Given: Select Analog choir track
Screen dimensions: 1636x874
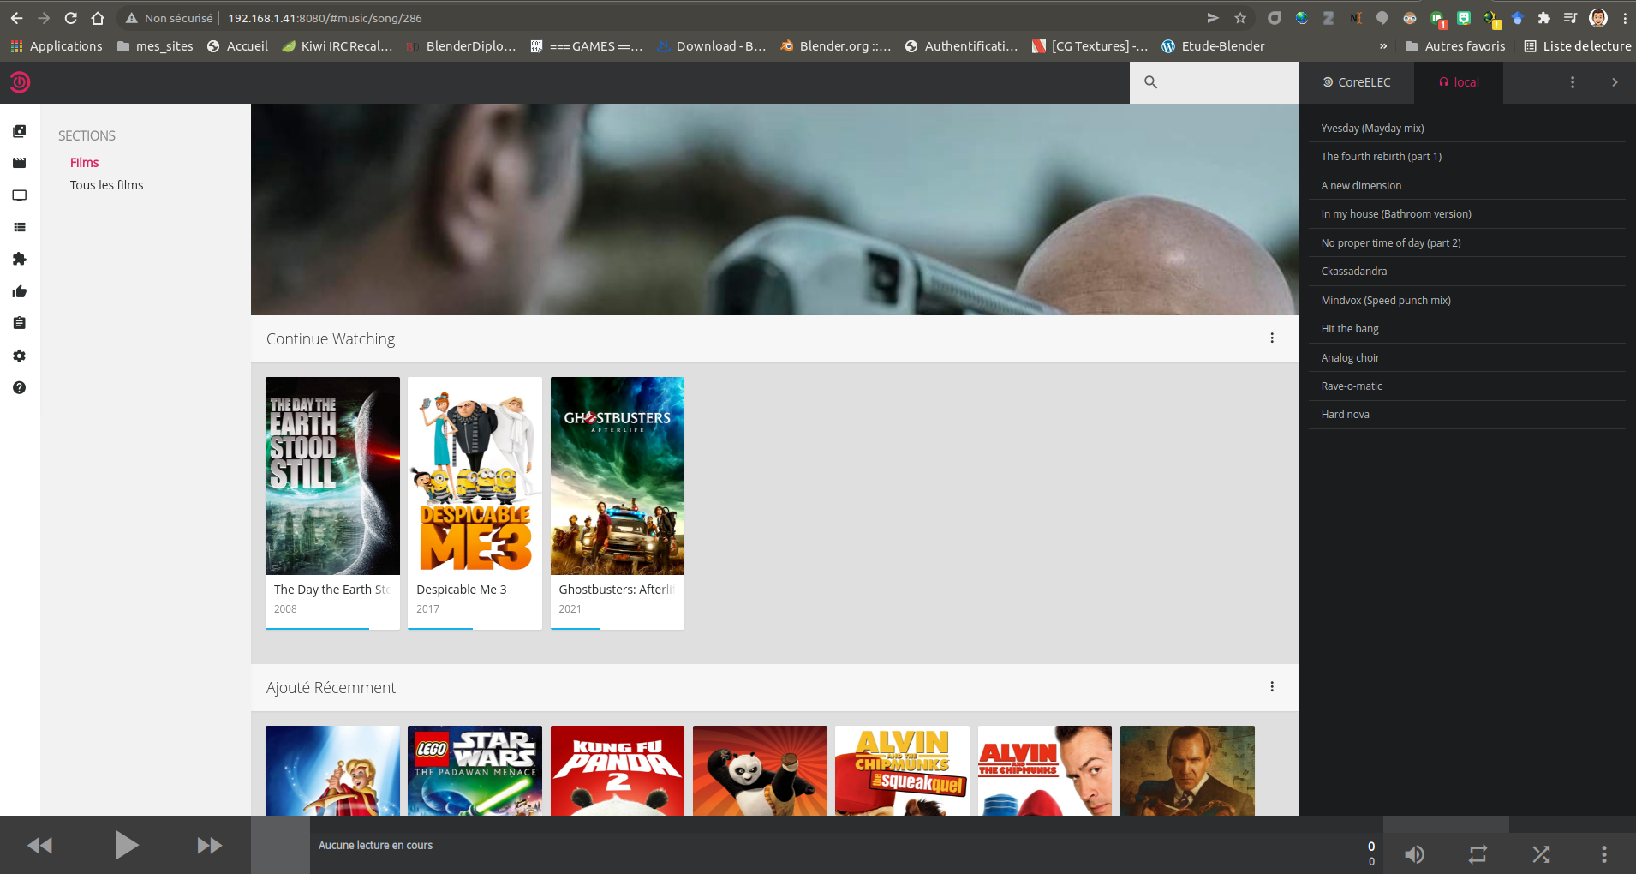Looking at the screenshot, I should coord(1467,357).
